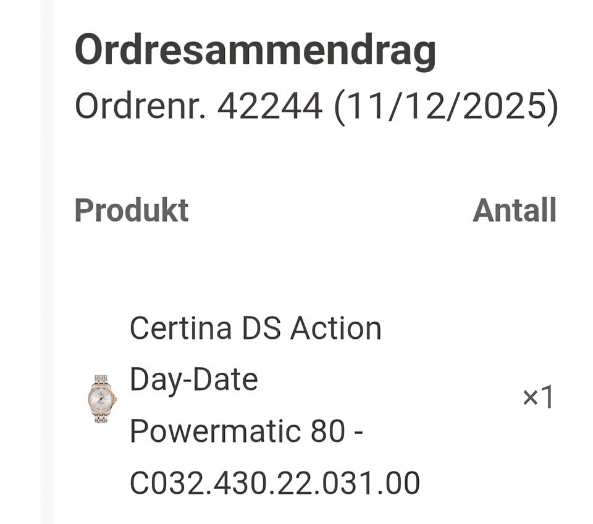
Task: Click the Ordrenr. label
Action: pos(140,106)
